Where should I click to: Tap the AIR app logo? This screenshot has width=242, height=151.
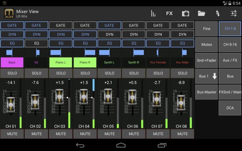tap(9, 13)
